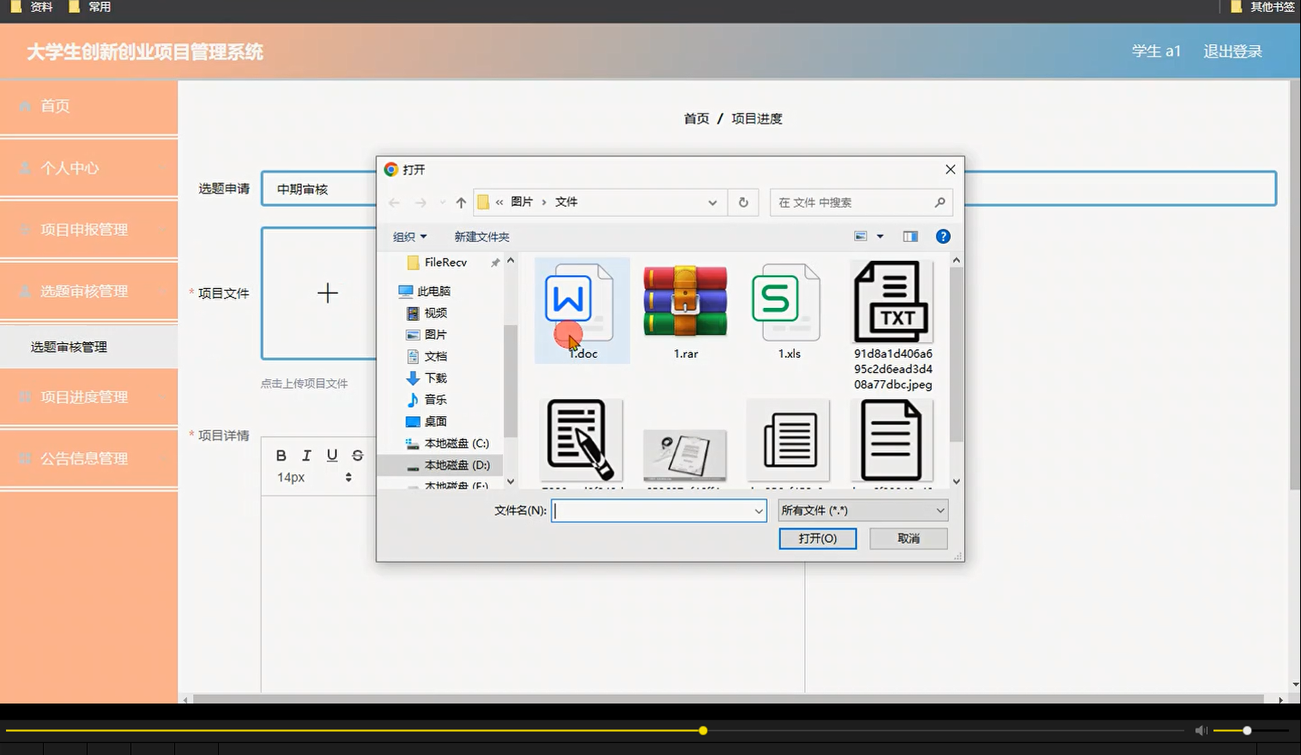Open the 图片 (Pictures) sidebar item
Screen dimensions: 1301x755
click(x=435, y=334)
